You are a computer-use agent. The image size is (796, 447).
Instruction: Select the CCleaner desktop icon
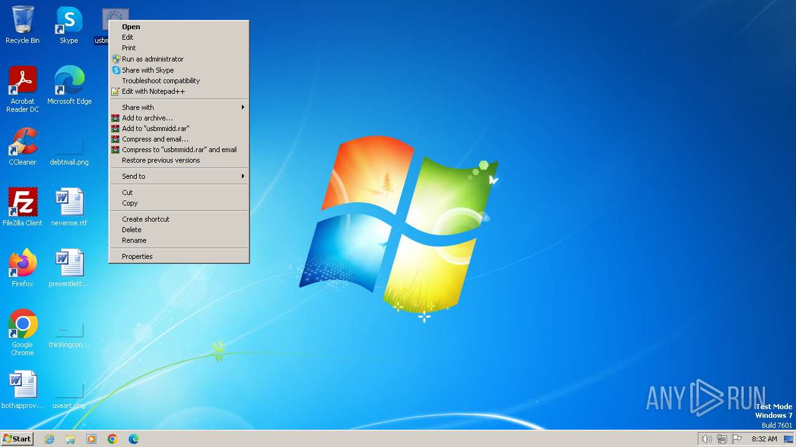pyautogui.click(x=22, y=147)
